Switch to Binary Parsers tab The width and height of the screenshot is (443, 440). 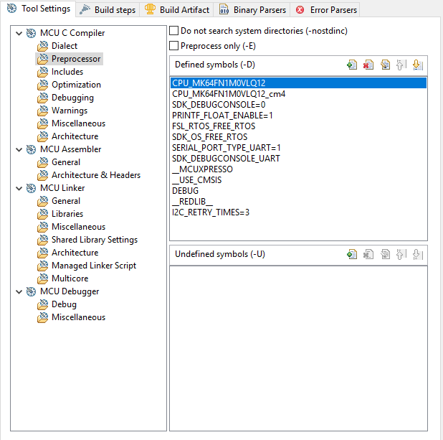tap(252, 10)
